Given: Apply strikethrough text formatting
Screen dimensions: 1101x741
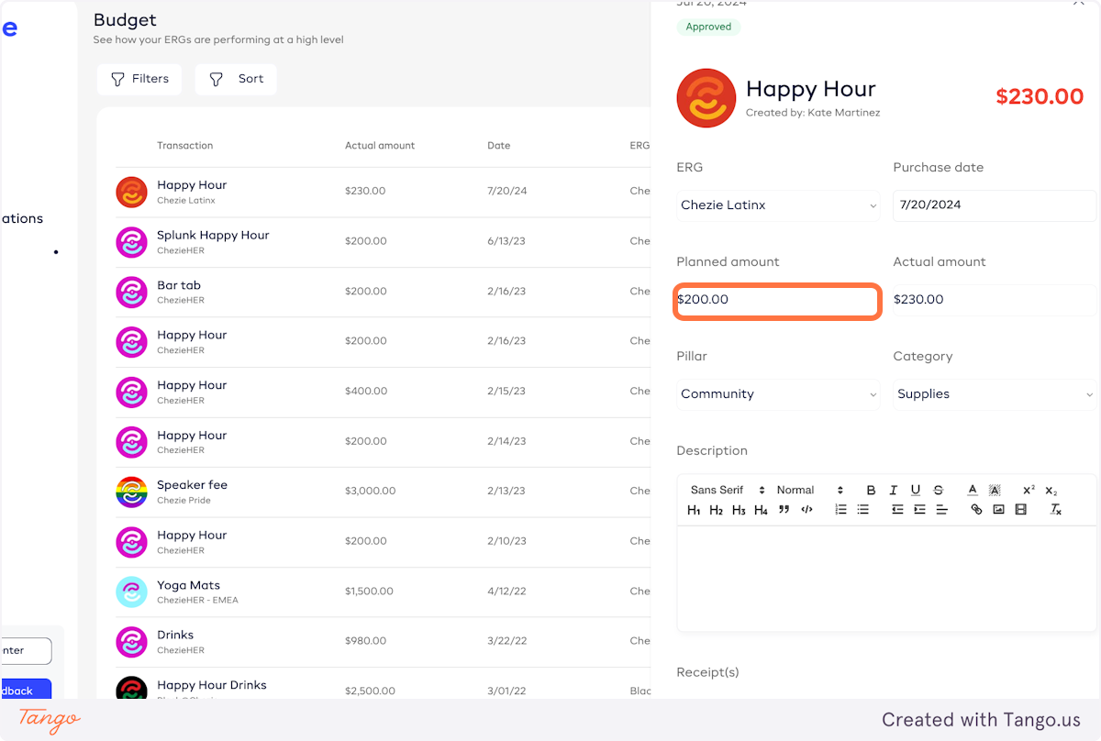Looking at the screenshot, I should pyautogui.click(x=938, y=491).
